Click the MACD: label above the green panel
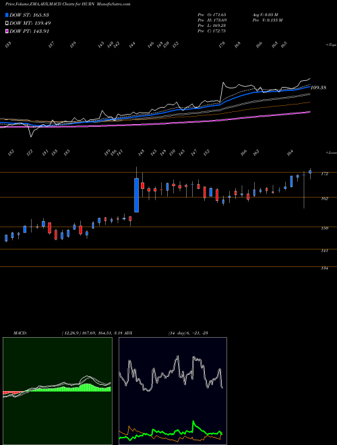This screenshot has width=337, height=445. point(20,333)
